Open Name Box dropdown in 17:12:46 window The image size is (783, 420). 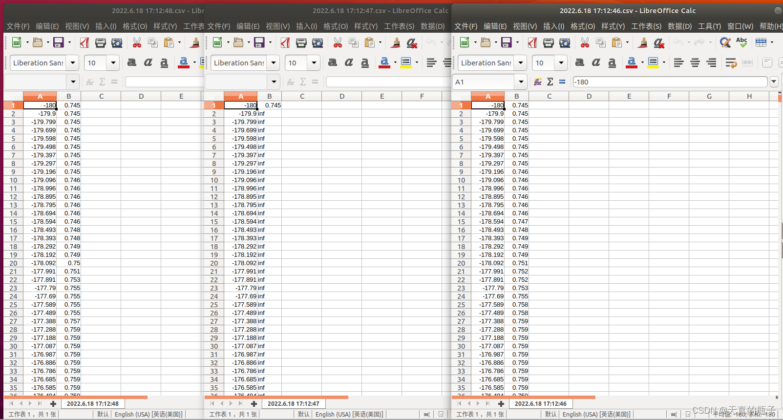[x=521, y=82]
